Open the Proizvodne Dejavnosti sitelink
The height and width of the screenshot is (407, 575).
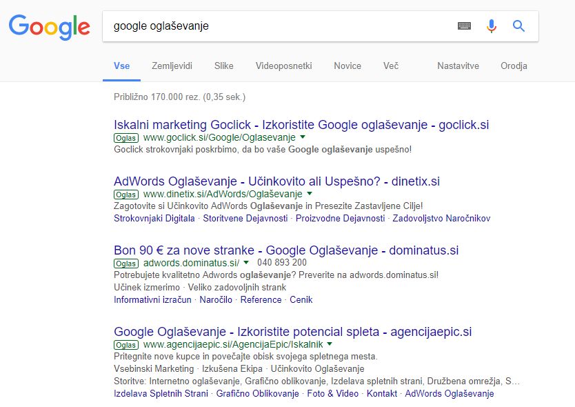341,219
